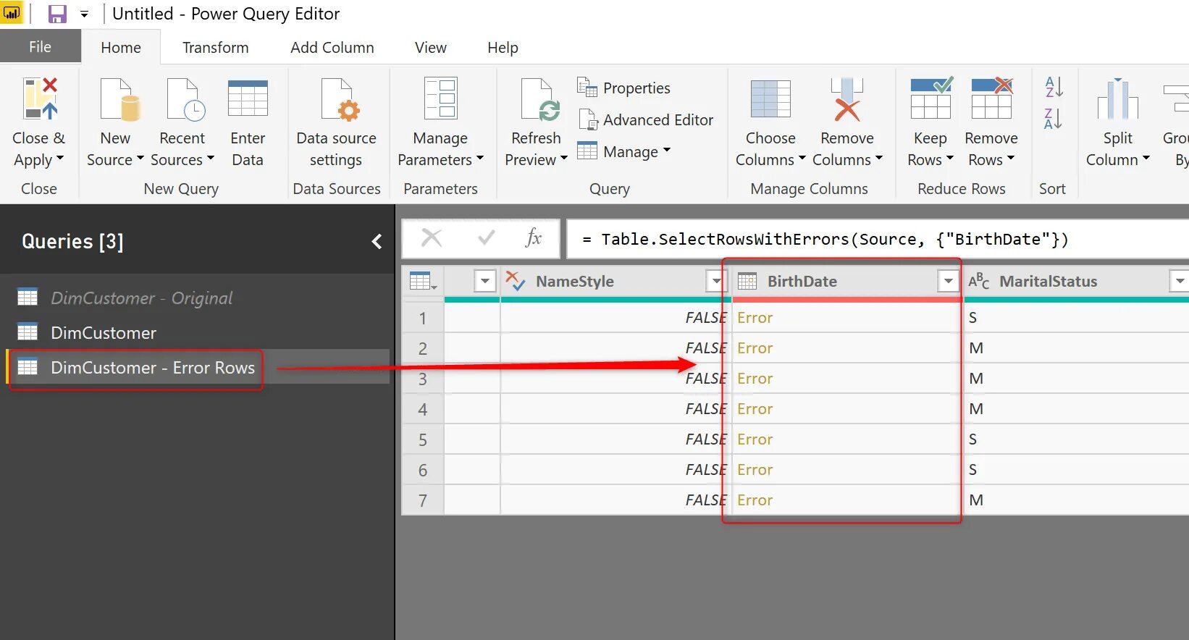The image size is (1189, 640).
Task: Click the Save icon in title bar
Action: click(x=57, y=14)
